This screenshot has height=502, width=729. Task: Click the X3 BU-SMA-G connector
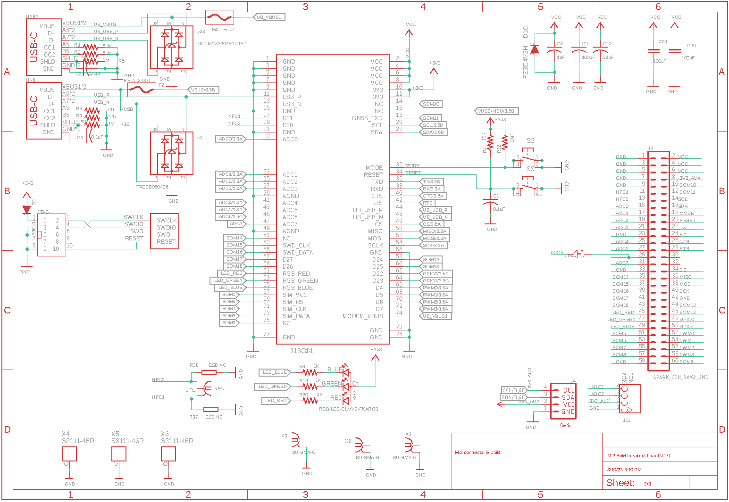296,440
